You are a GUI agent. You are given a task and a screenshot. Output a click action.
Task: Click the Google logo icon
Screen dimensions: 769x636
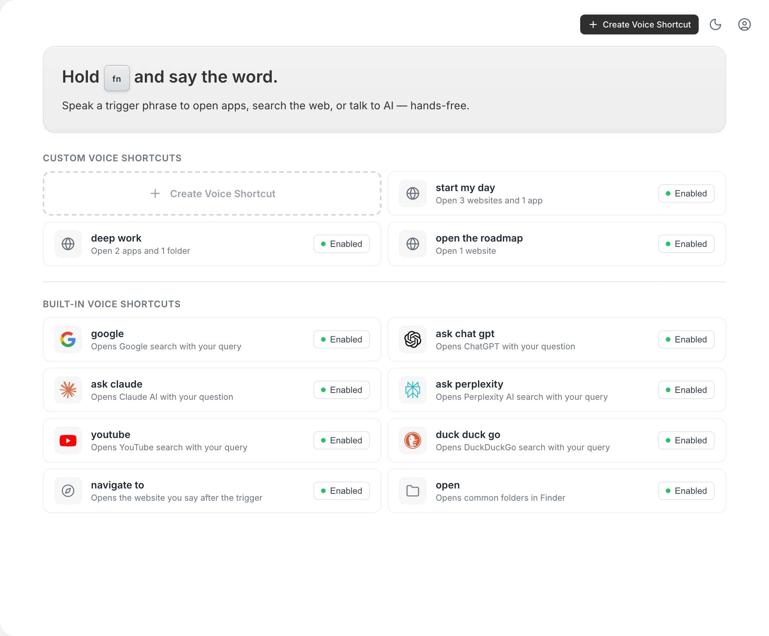coord(68,339)
